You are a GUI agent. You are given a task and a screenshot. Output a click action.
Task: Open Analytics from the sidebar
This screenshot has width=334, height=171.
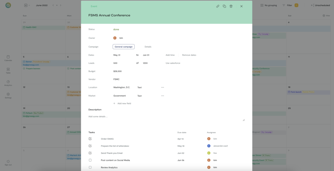pyautogui.click(x=8, y=83)
